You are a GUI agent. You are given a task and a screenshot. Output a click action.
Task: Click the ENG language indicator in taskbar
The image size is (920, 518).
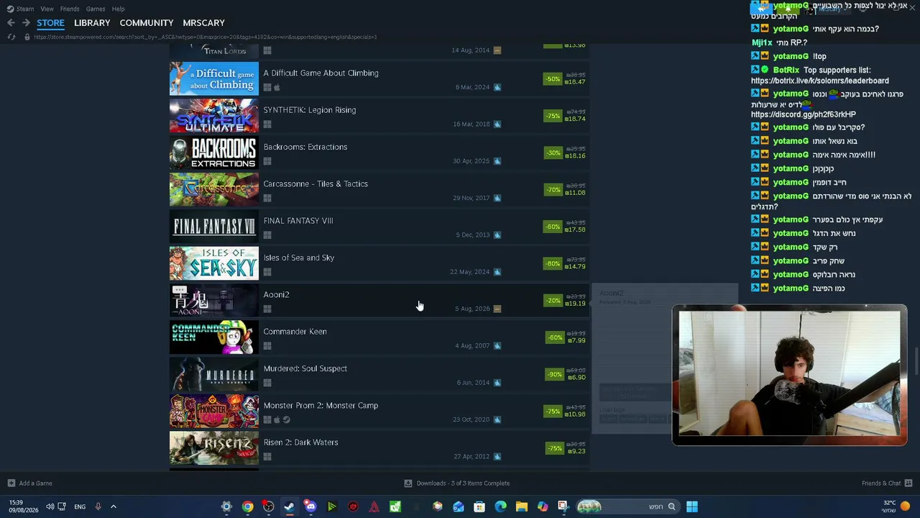click(x=80, y=506)
